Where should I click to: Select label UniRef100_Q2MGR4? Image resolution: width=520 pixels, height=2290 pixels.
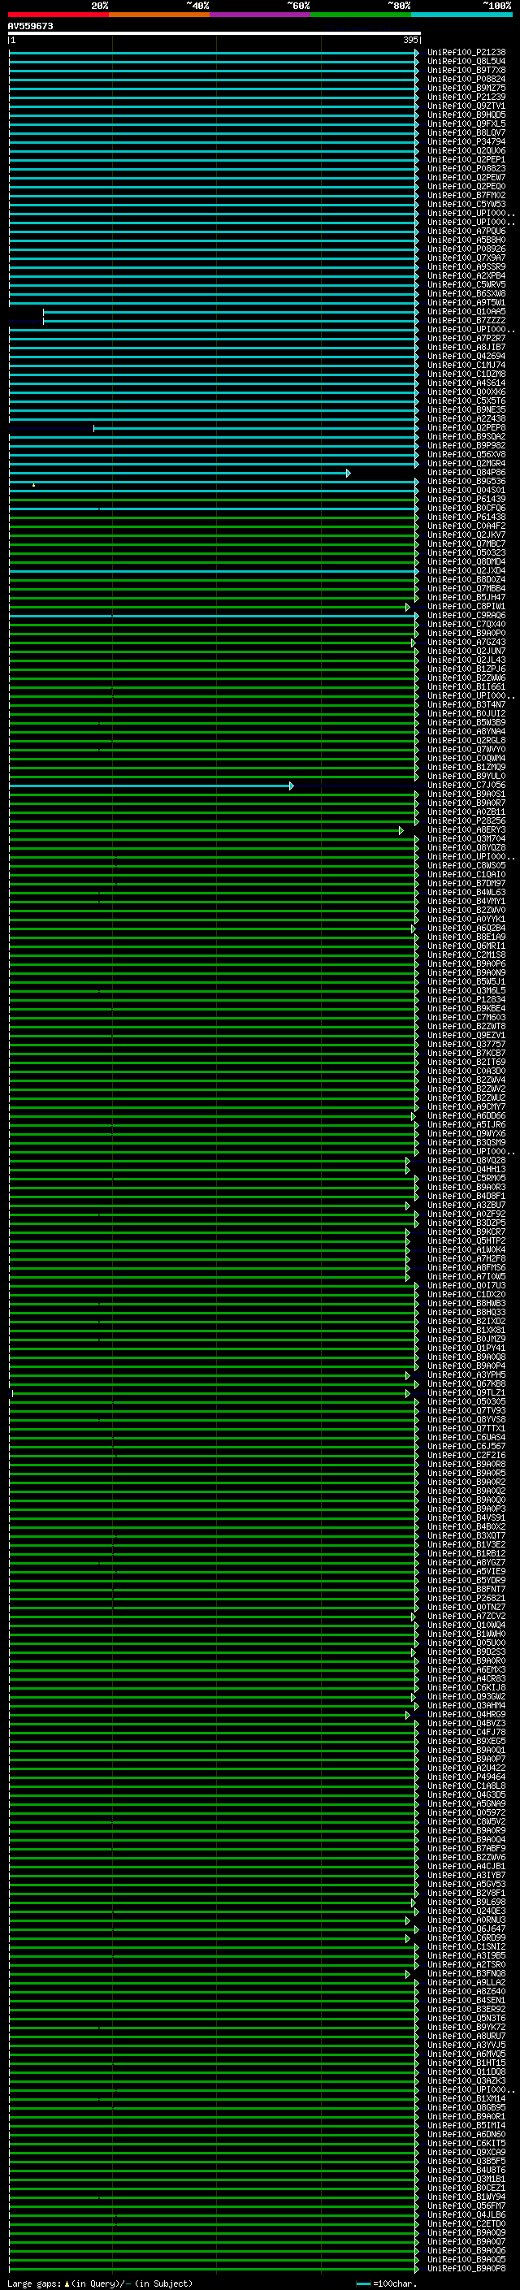click(x=466, y=463)
